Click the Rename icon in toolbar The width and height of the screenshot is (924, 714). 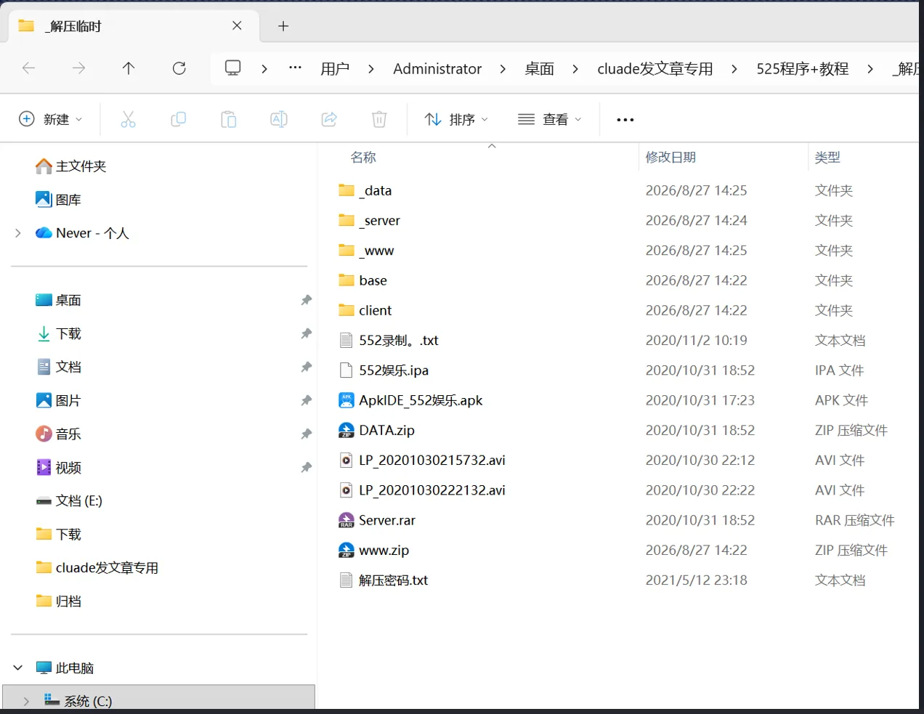278,119
